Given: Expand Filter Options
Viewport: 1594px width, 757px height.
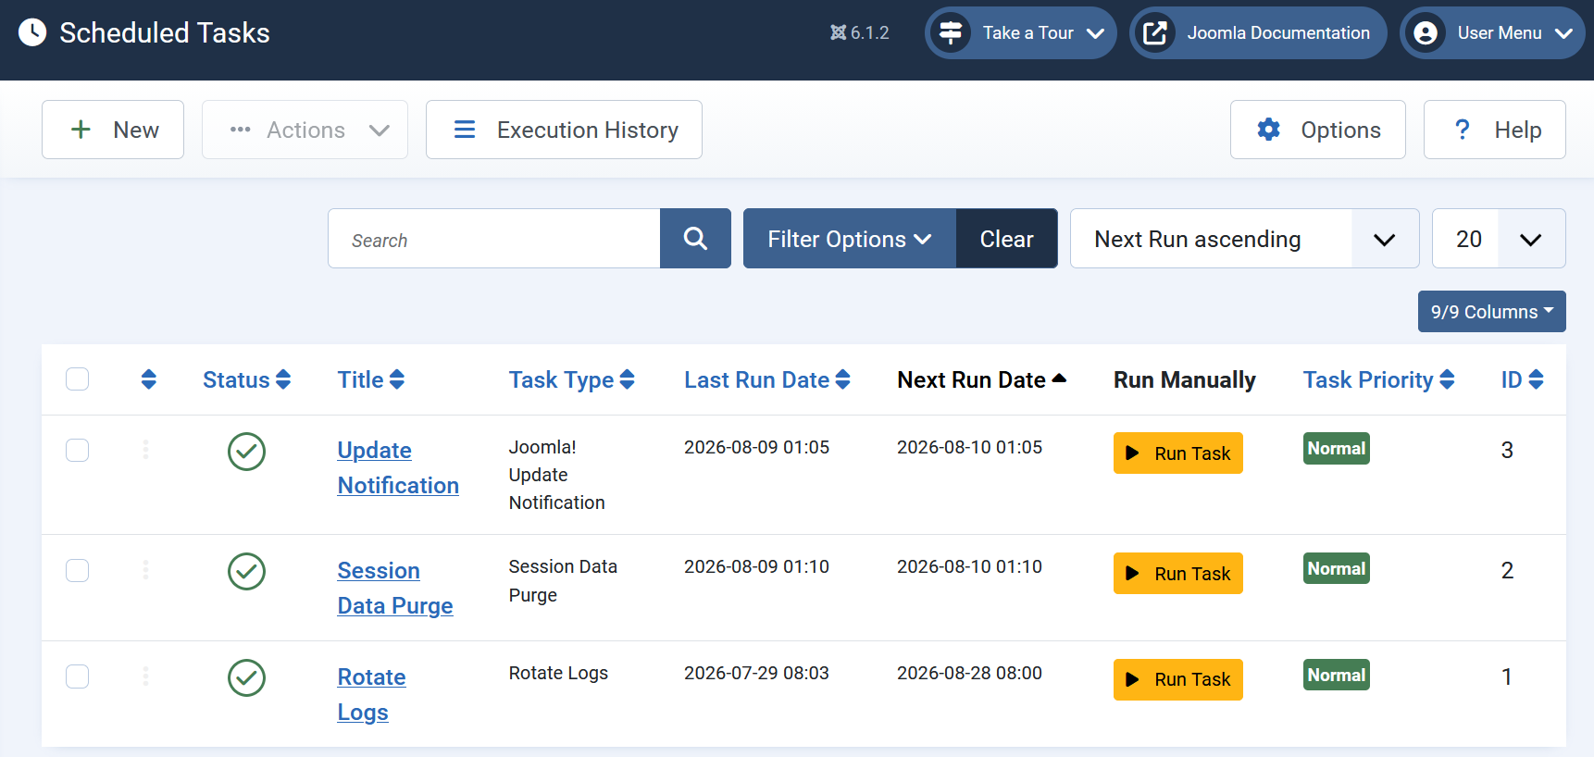Looking at the screenshot, I should point(849,239).
